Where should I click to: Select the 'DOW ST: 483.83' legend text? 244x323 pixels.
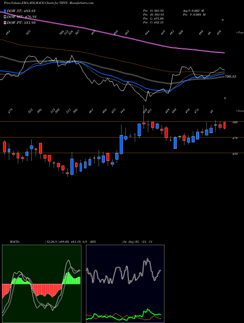(x=21, y=11)
